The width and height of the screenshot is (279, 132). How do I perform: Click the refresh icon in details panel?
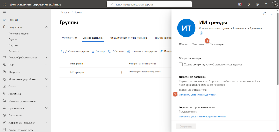click(x=265, y=14)
